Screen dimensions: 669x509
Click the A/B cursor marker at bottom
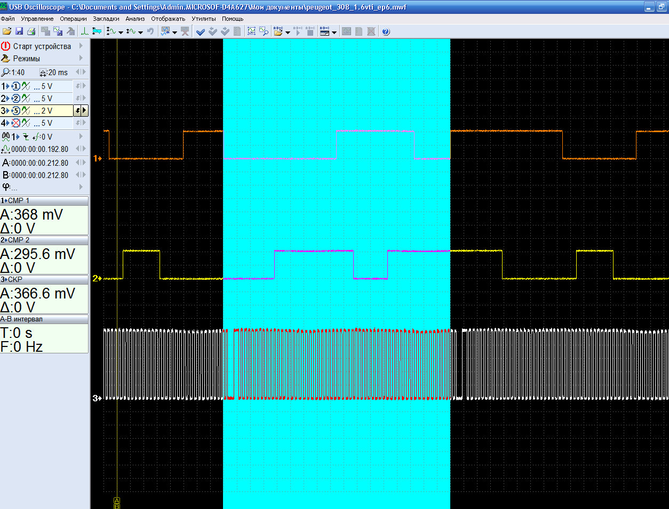coord(117,503)
